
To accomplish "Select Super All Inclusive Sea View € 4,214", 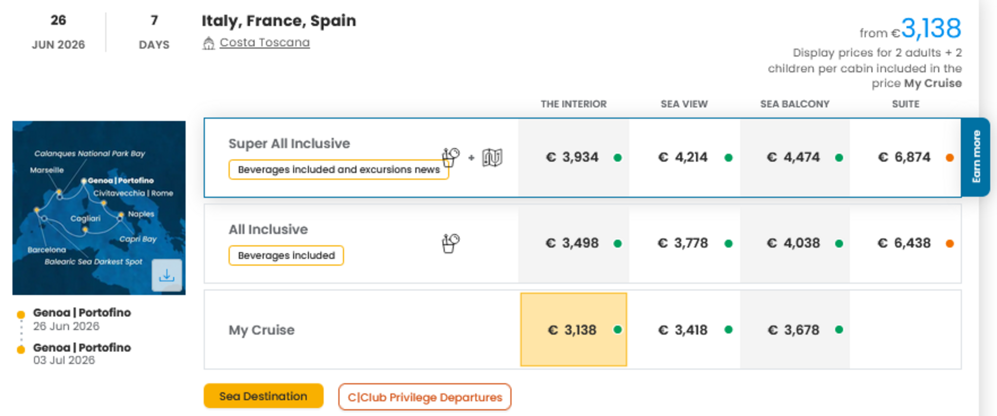I will (x=683, y=158).
